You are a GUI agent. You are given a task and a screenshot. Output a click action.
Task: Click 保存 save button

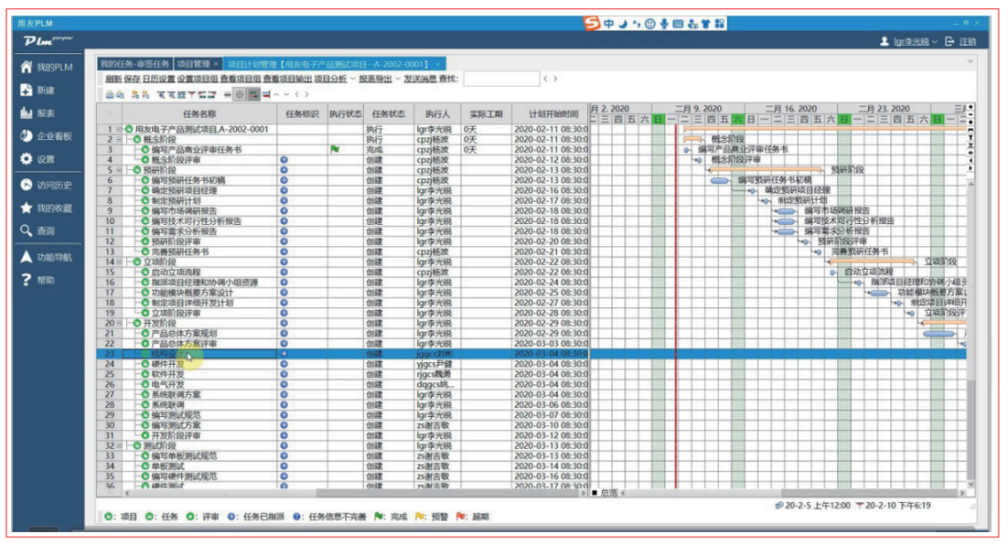[x=132, y=79]
